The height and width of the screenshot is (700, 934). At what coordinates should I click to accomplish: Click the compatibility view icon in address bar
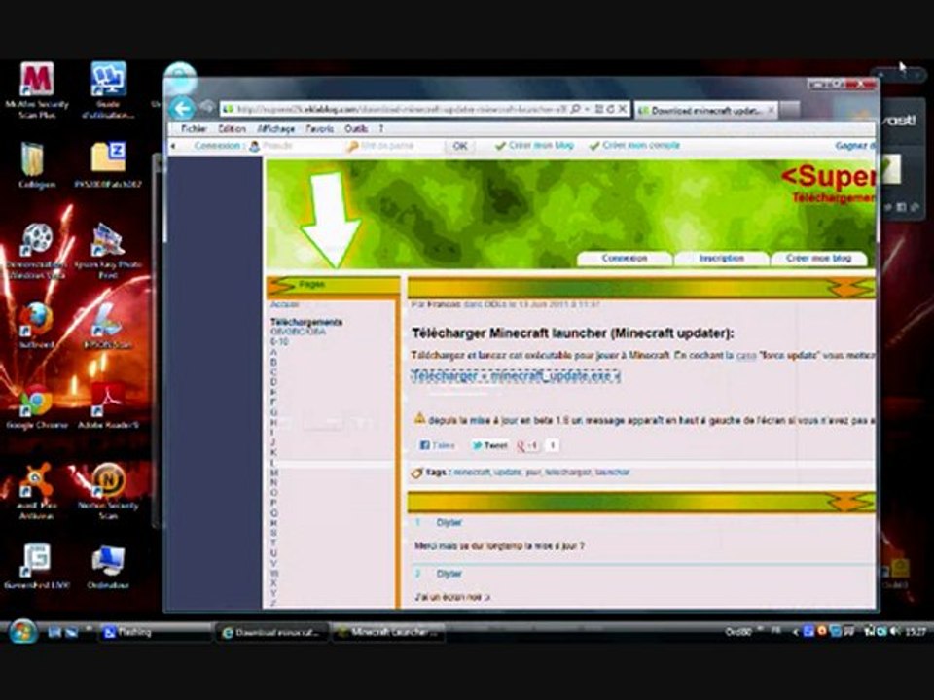(599, 110)
